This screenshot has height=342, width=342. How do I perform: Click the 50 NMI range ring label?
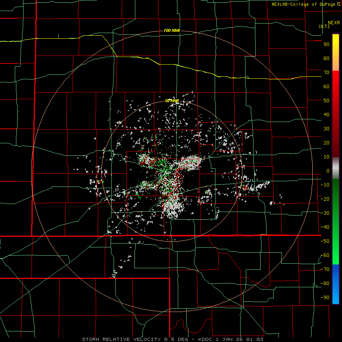(x=172, y=101)
